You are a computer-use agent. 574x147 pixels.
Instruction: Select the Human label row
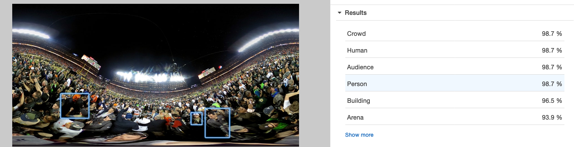click(455, 50)
